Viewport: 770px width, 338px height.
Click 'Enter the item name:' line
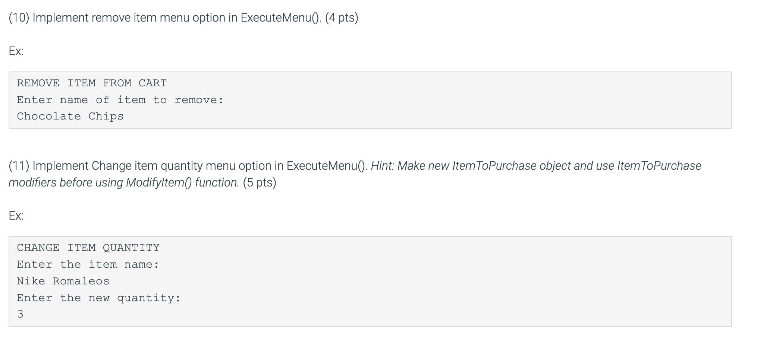pyautogui.click(x=88, y=264)
